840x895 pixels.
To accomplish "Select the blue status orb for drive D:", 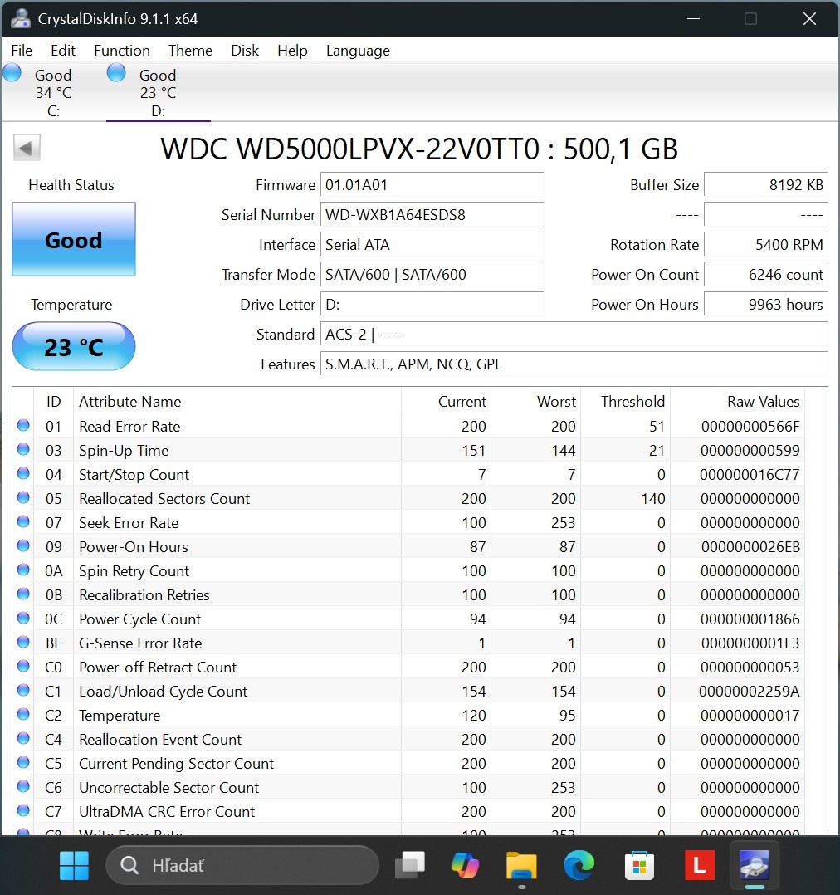I will tap(116, 73).
